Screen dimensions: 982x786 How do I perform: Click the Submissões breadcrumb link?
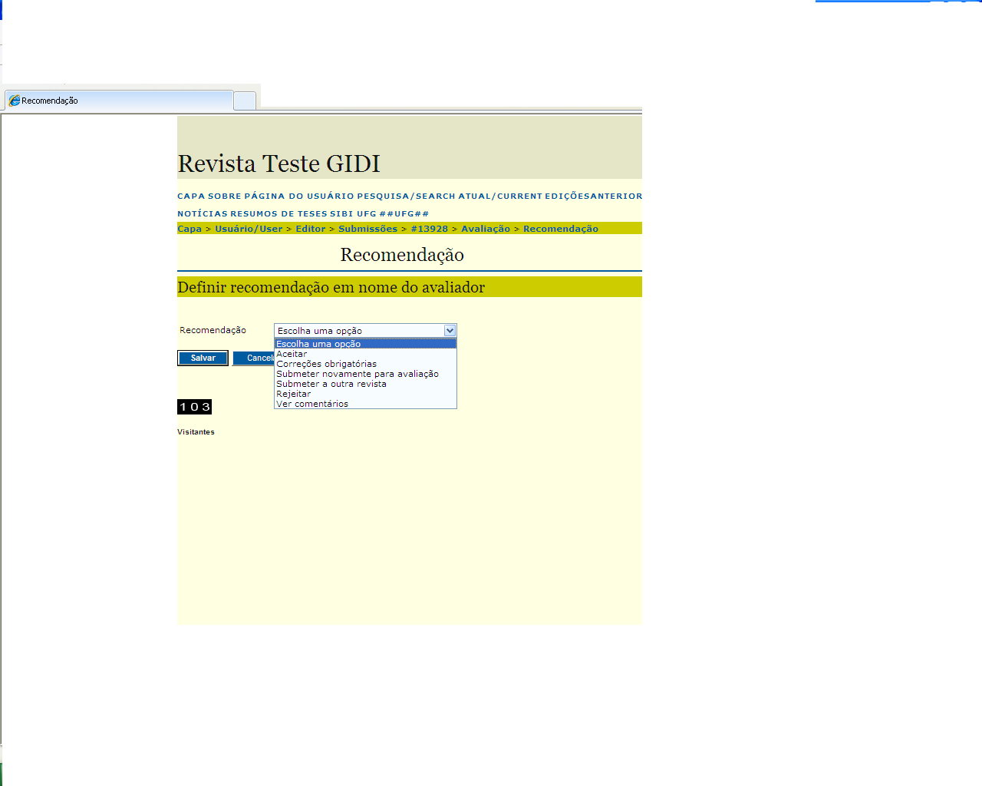coord(367,229)
